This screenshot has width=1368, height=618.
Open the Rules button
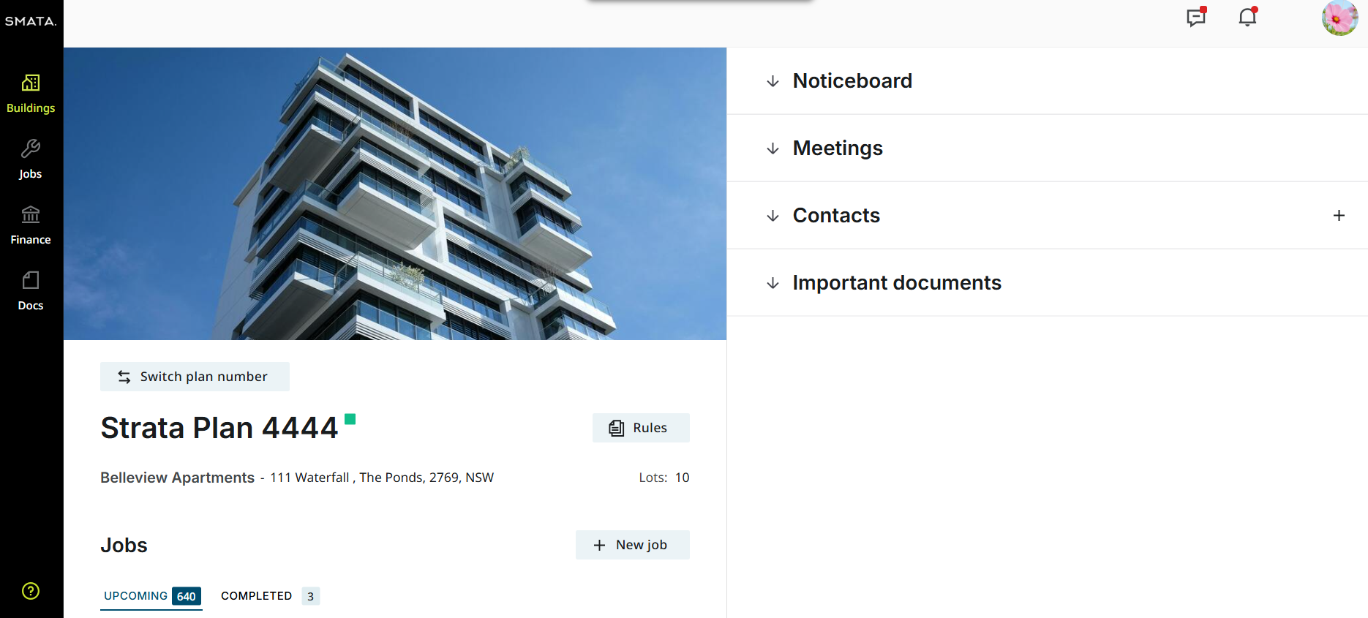(641, 428)
